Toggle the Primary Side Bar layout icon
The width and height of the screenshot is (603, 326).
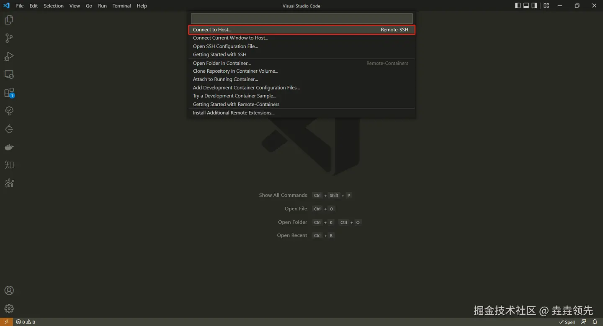518,6
